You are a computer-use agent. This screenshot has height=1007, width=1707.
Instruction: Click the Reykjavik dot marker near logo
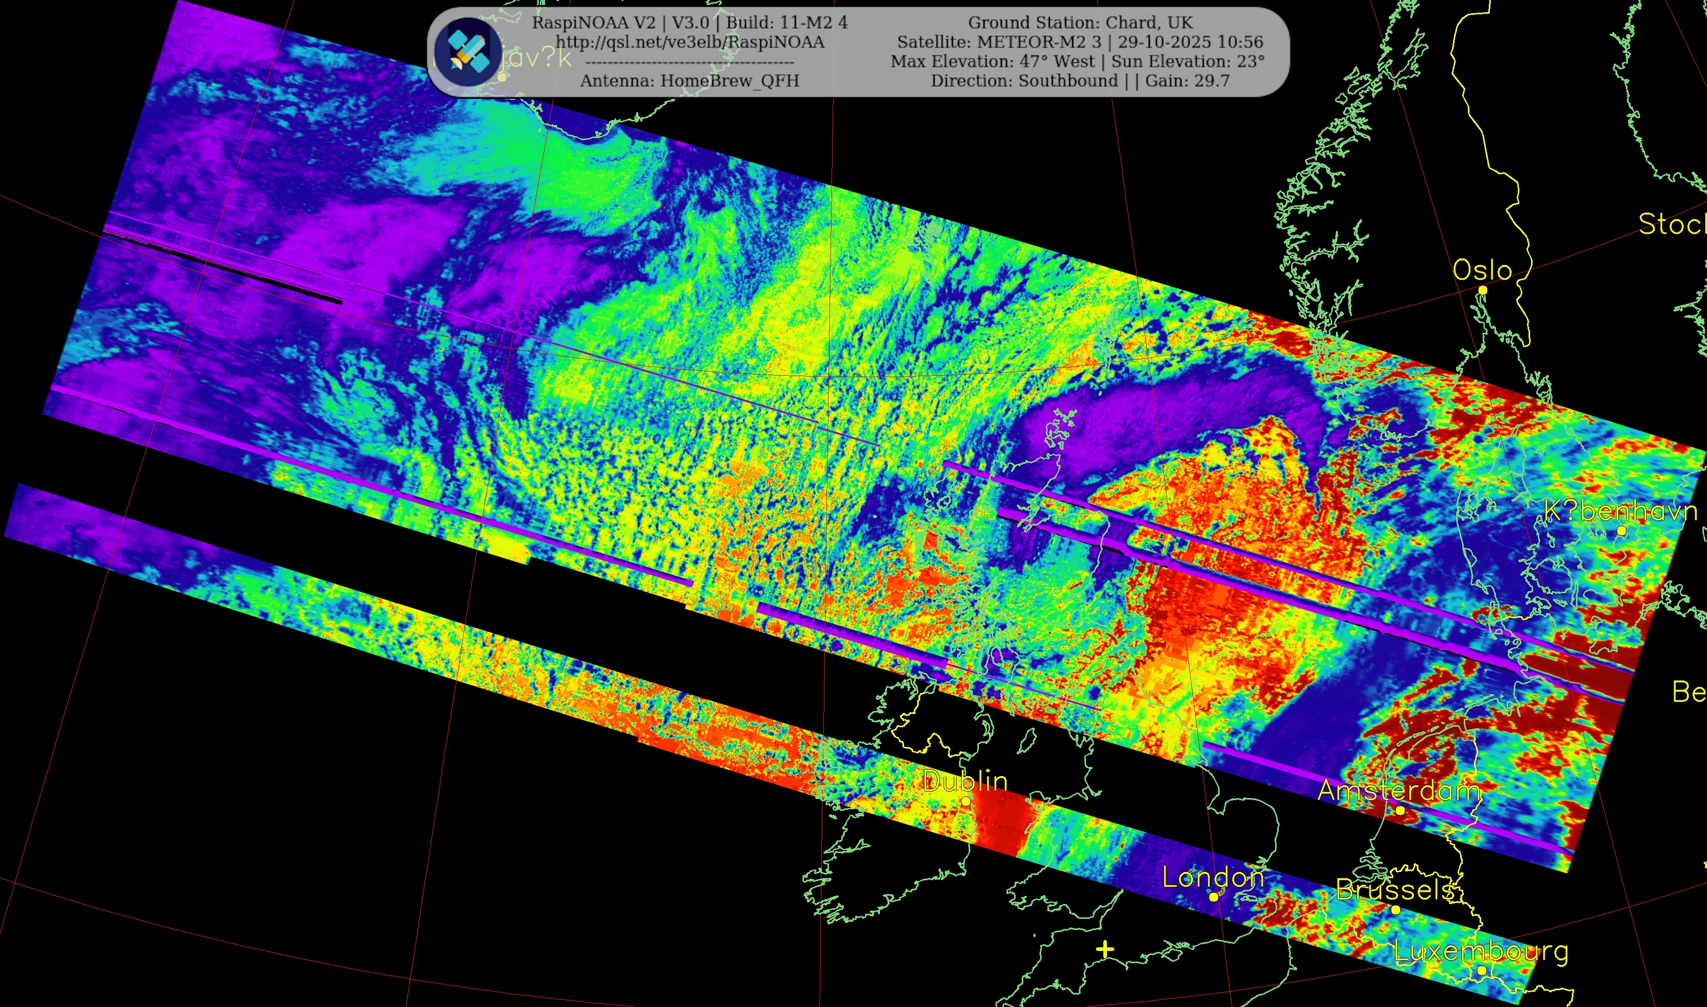(x=502, y=76)
